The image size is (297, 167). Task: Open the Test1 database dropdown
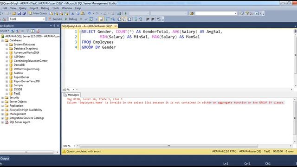[x=44, y=19]
